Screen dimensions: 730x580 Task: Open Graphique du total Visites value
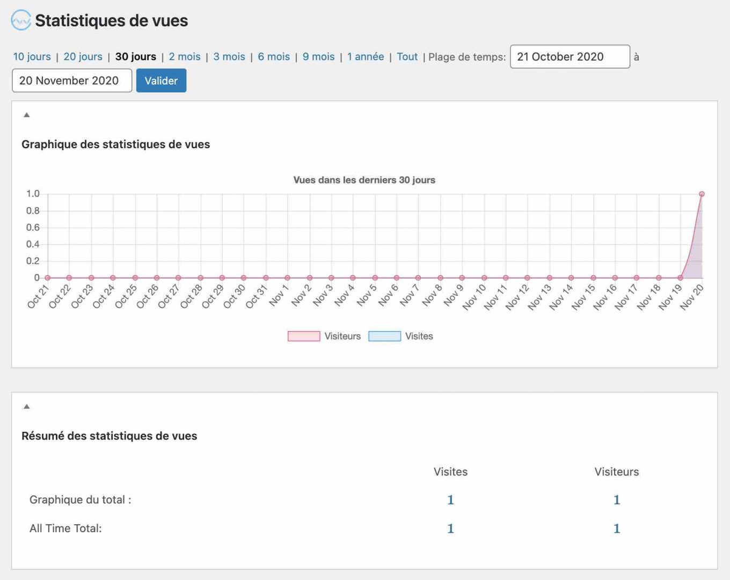(450, 500)
